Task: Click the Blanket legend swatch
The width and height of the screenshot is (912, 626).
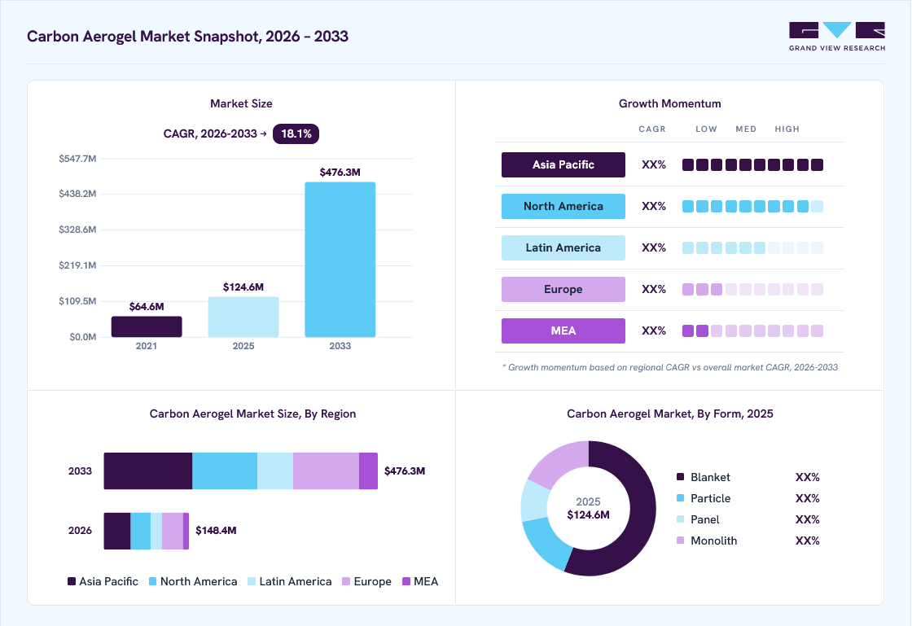Action: coord(681,476)
